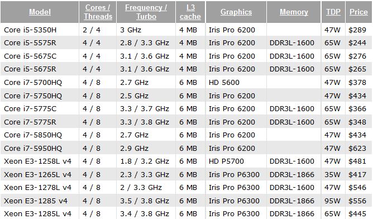373x219 pixels.
Task: Click the Memory column header
Action: [294, 12]
